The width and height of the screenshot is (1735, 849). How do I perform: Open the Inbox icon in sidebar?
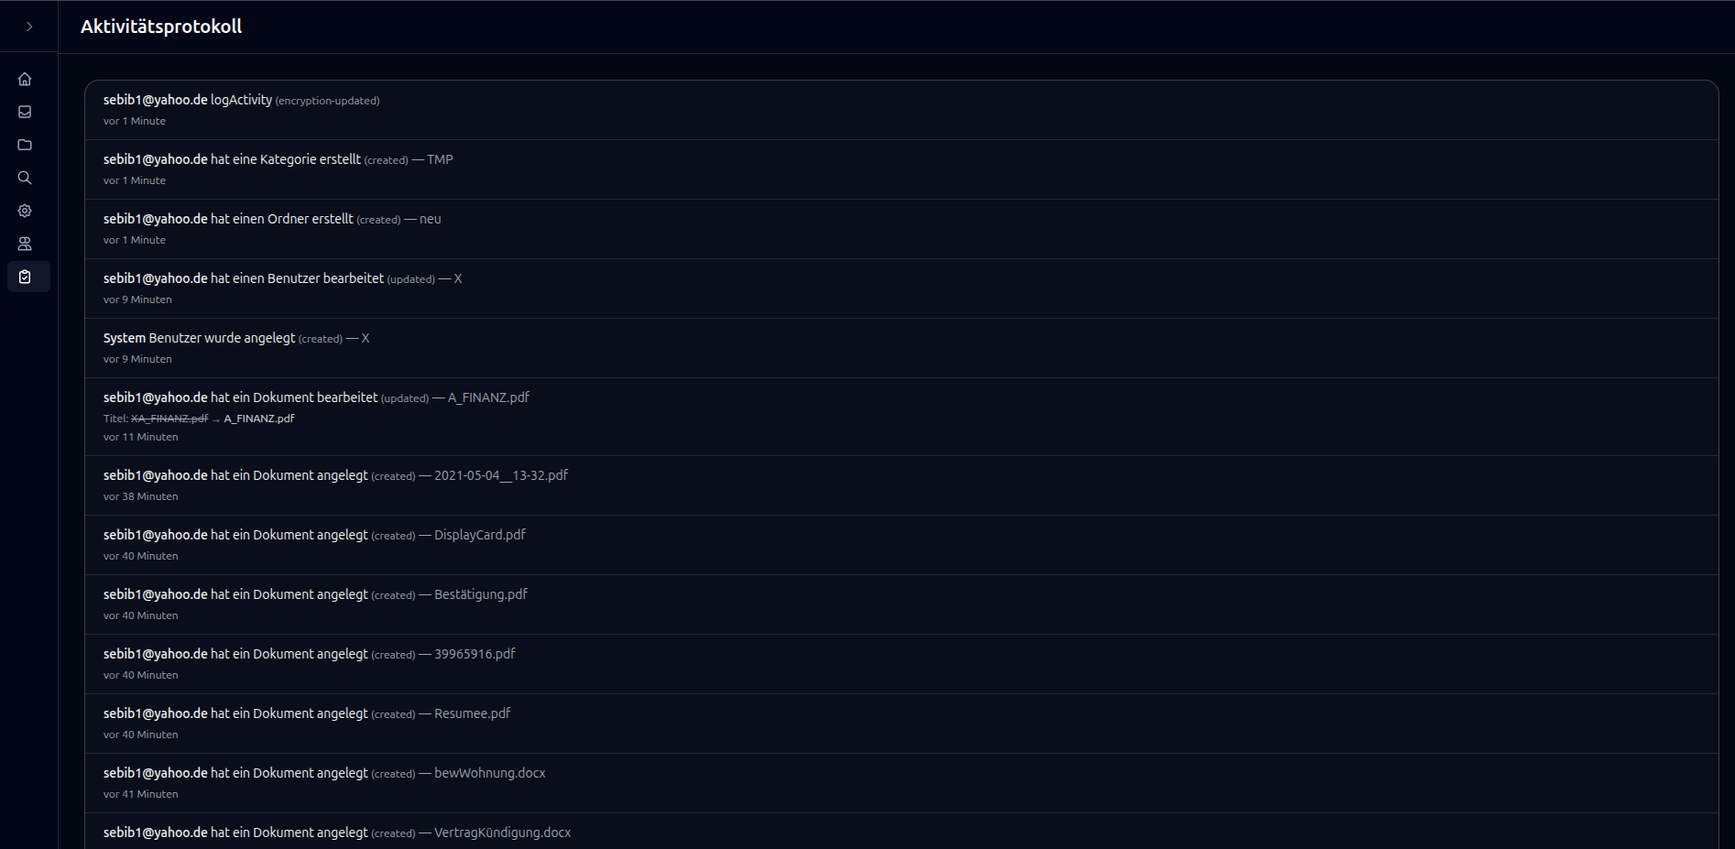(x=25, y=112)
